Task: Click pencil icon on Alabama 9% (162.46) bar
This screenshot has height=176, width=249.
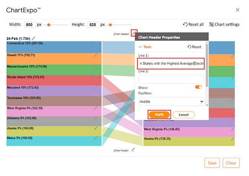Action: [96, 118]
